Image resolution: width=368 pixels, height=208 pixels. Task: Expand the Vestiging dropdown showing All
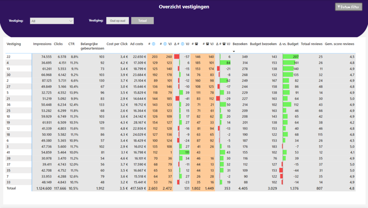(52, 21)
